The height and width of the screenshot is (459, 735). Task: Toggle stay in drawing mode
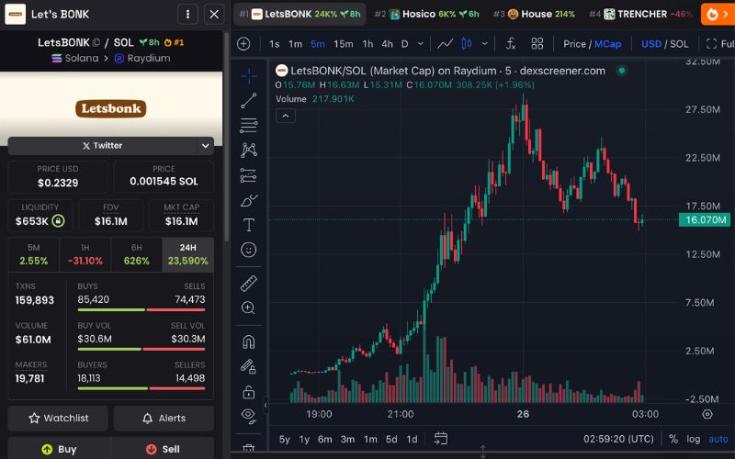[248, 366]
